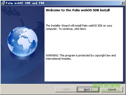
Task: Click the installer icon in title bar
Action: 3,3
